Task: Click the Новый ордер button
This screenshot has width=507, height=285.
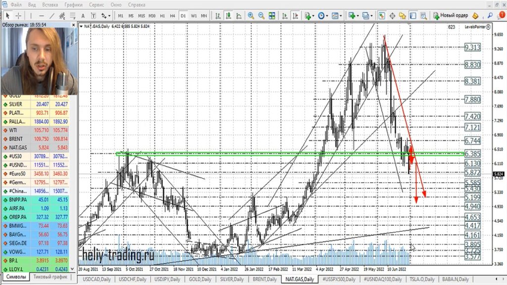Action: coord(450,16)
